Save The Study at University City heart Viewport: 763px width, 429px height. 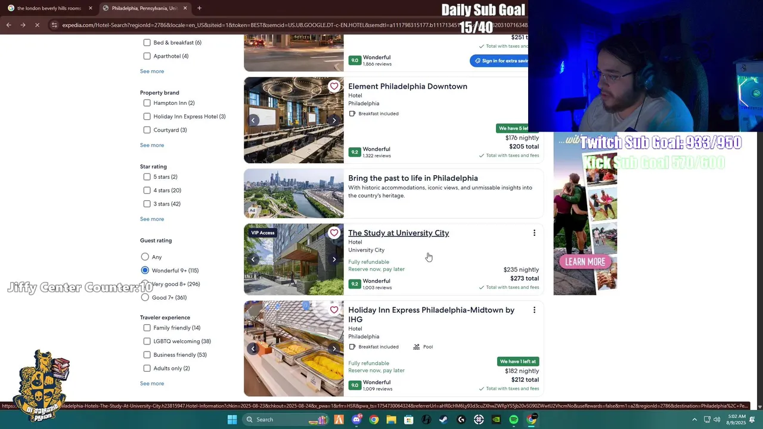pyautogui.click(x=334, y=233)
